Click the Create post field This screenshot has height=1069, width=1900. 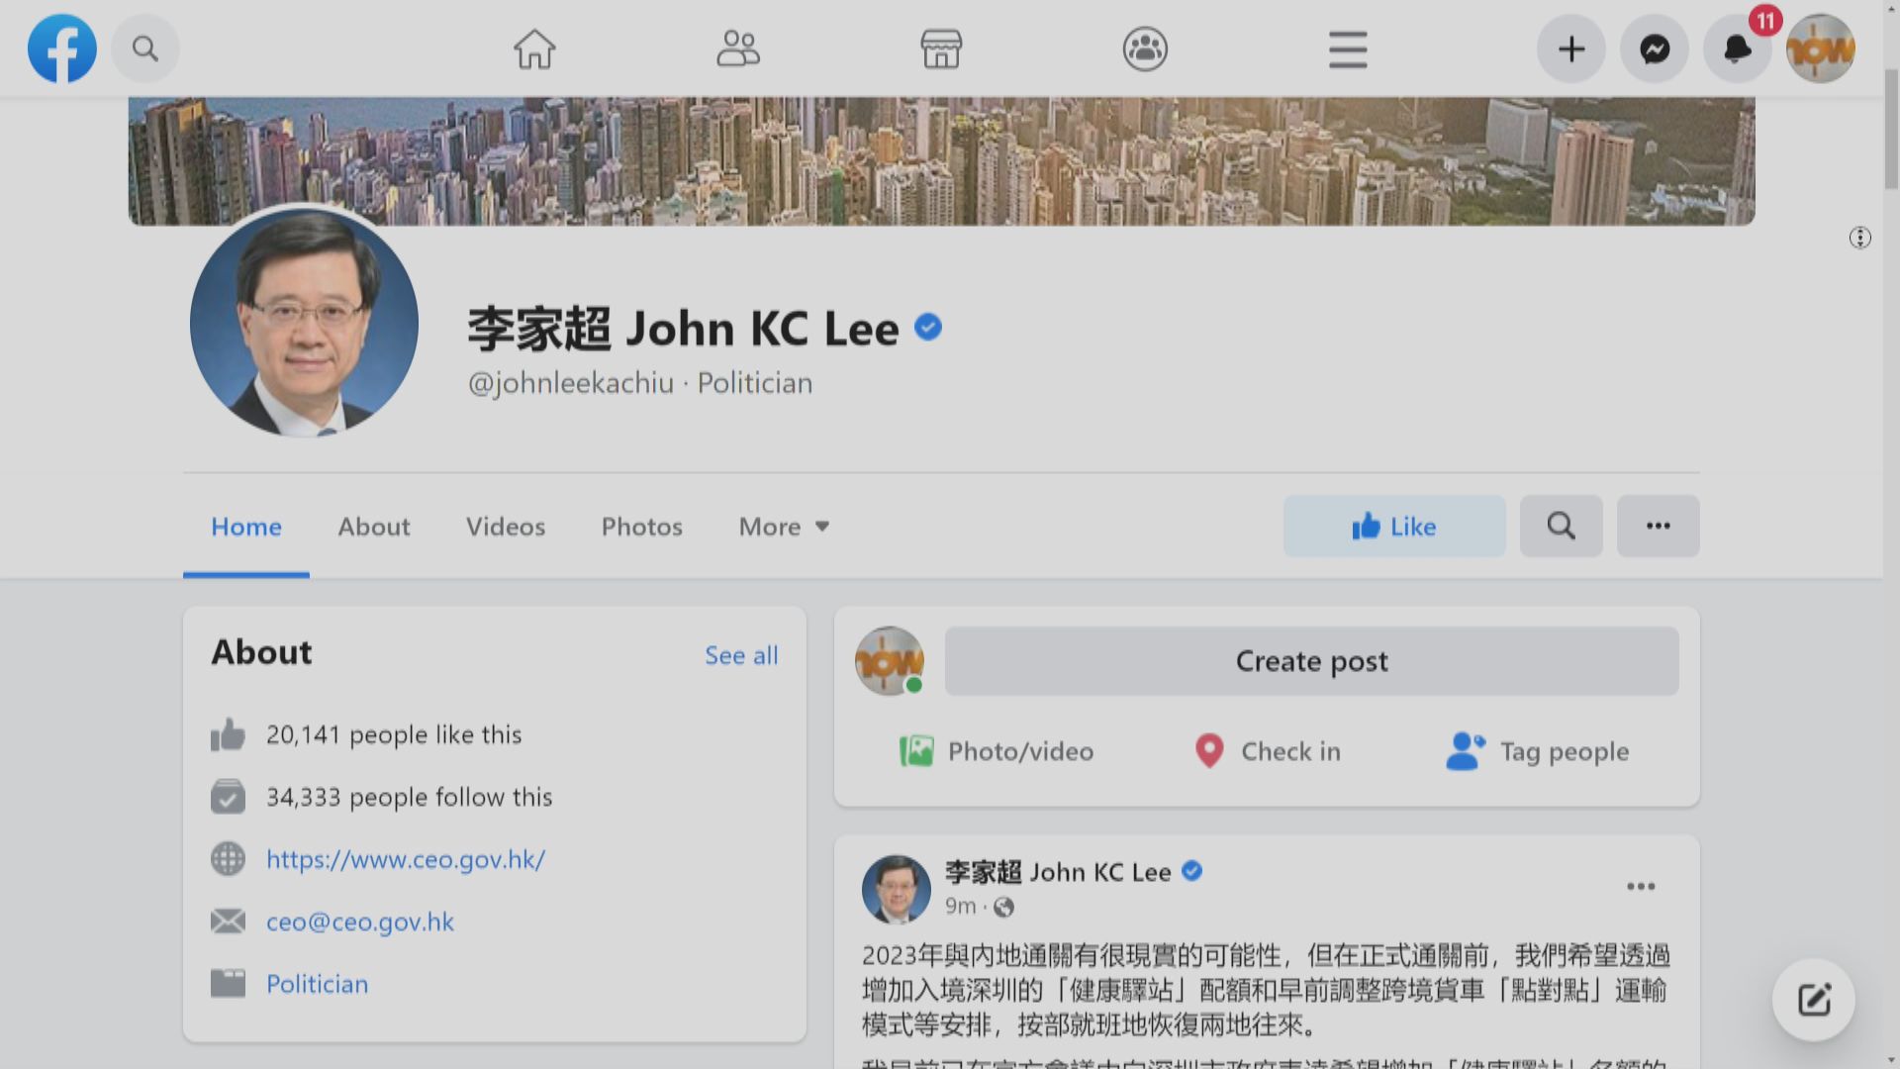[x=1310, y=661]
